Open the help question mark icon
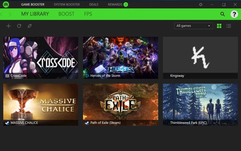 234,14
